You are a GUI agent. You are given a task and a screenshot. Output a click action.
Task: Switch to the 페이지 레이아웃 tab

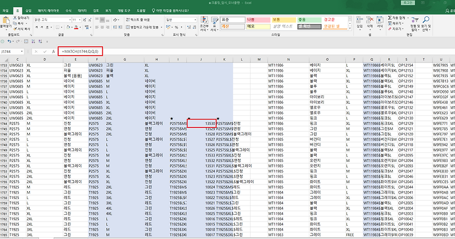pos(49,10)
